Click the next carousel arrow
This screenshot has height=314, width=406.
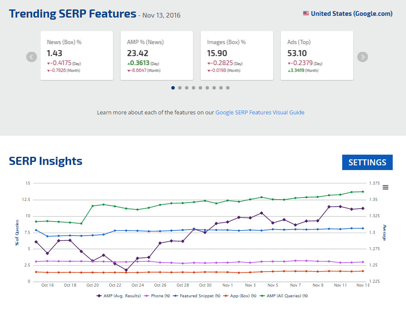point(362,57)
